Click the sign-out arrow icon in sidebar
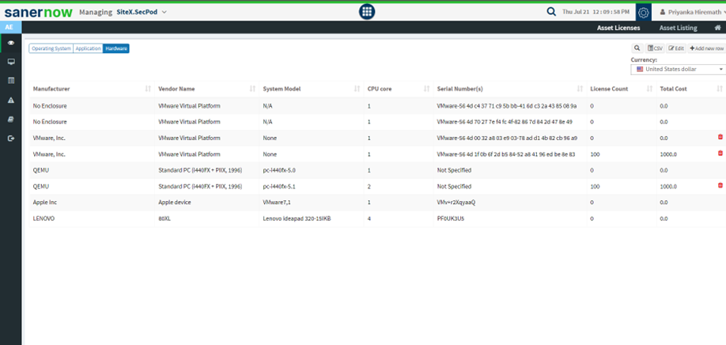The height and width of the screenshot is (345, 726). coord(10,138)
